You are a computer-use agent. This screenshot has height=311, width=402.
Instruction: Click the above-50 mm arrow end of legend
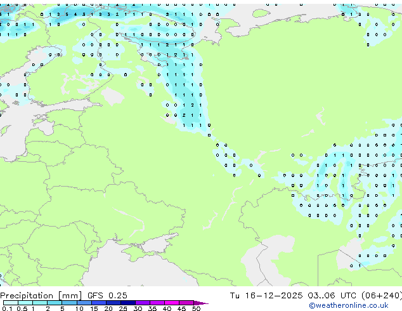tap(201, 303)
